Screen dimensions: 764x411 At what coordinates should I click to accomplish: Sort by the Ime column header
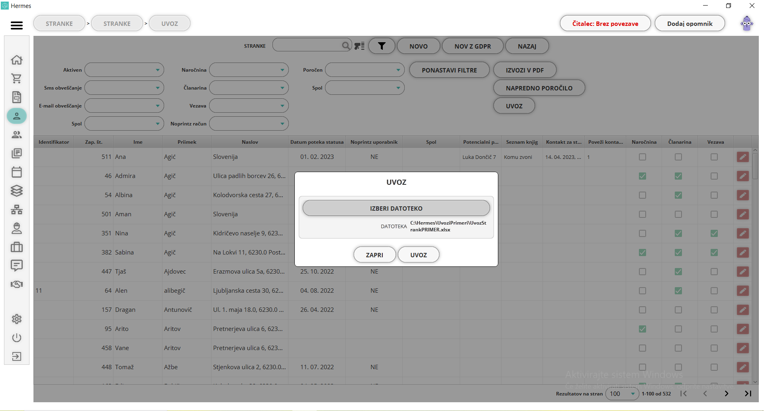pos(138,142)
